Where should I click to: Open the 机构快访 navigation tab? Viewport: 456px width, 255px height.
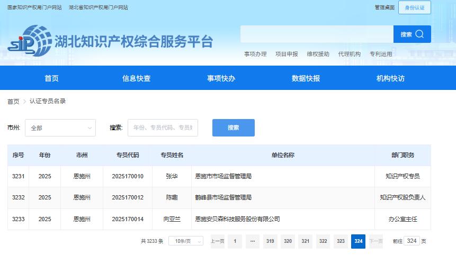(x=390, y=78)
